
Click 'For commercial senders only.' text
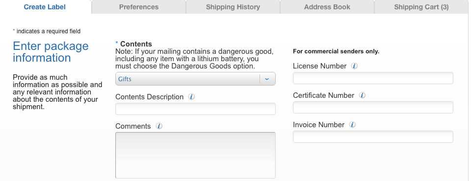(x=336, y=51)
